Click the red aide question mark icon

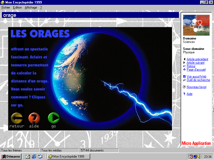coord(34,118)
